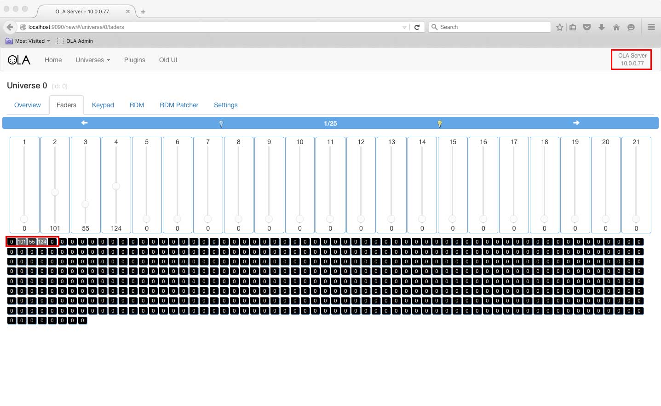Open the RDM Patcher tab
Viewport: 661px width, 406px height.
(179, 105)
